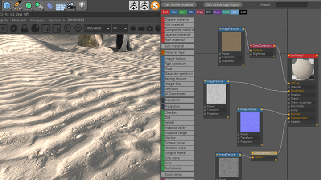
Task: Click the hexagon icon in viewer toolbar
Action: click(133, 28)
